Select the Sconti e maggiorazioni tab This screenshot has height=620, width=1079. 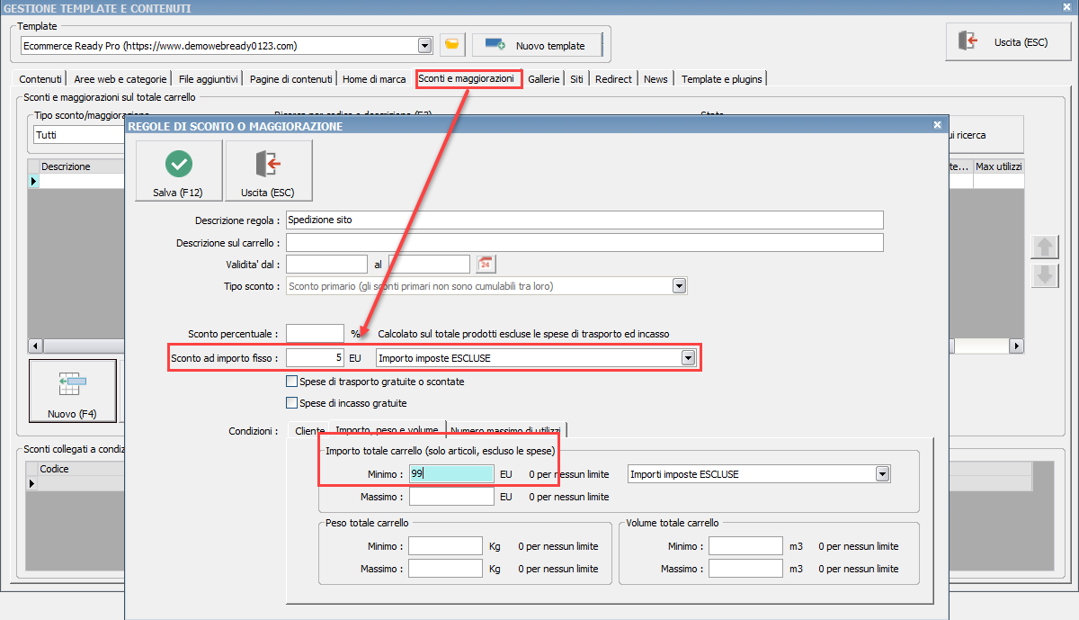(x=467, y=79)
